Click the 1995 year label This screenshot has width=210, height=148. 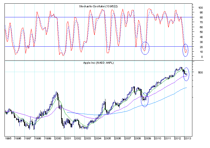(x=8, y=138)
